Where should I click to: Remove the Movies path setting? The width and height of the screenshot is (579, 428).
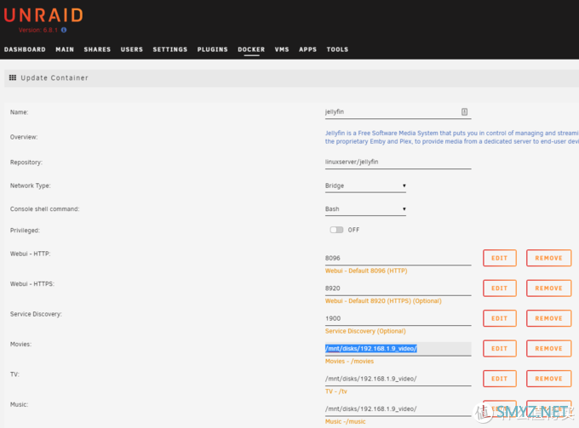[548, 349]
